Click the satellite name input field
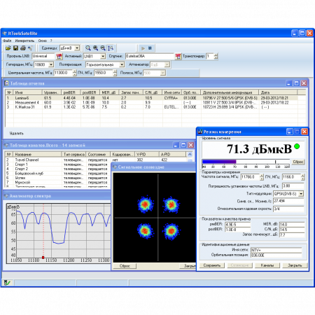The image size is (315, 315). click(150, 56)
